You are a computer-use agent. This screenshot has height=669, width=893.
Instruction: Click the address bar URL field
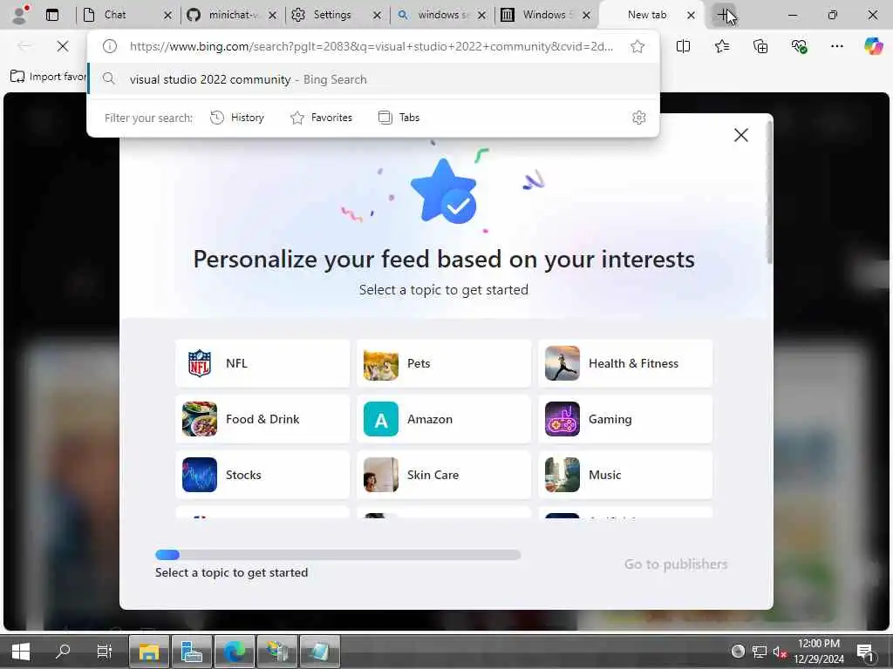click(372, 46)
